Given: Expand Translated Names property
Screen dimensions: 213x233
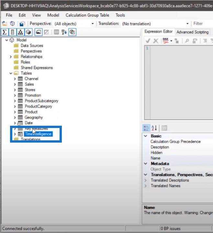Looking at the screenshot, I should (x=146, y=186).
